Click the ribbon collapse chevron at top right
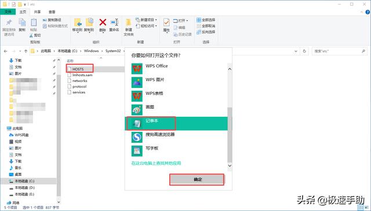371x211 pixels. (x=362, y=12)
